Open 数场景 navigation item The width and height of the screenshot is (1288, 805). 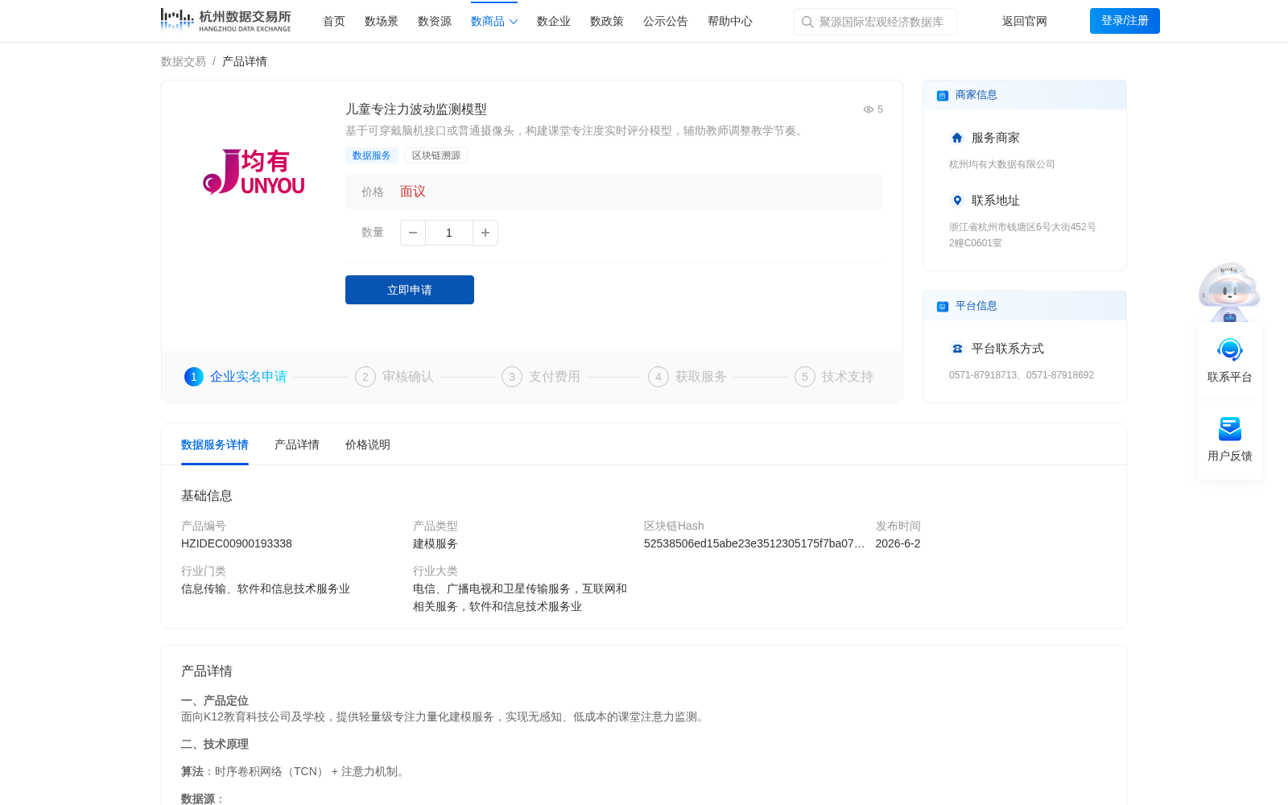click(382, 22)
